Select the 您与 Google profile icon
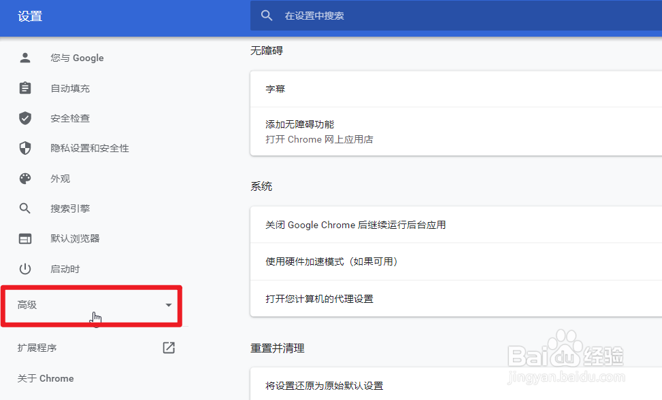 point(25,58)
